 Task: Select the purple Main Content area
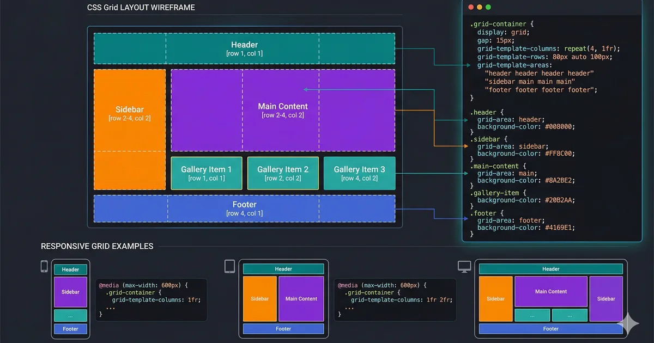coord(283,110)
